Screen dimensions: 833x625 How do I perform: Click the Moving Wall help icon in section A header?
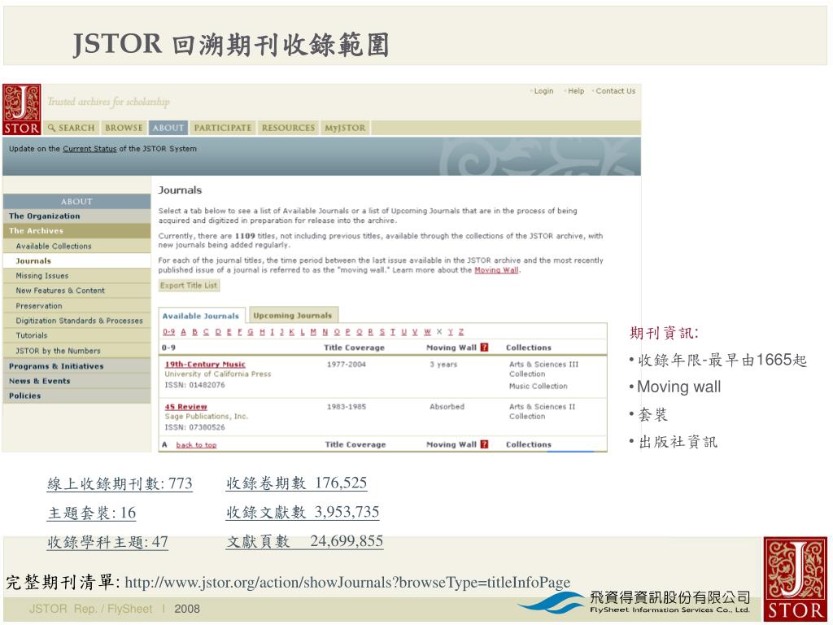click(484, 444)
